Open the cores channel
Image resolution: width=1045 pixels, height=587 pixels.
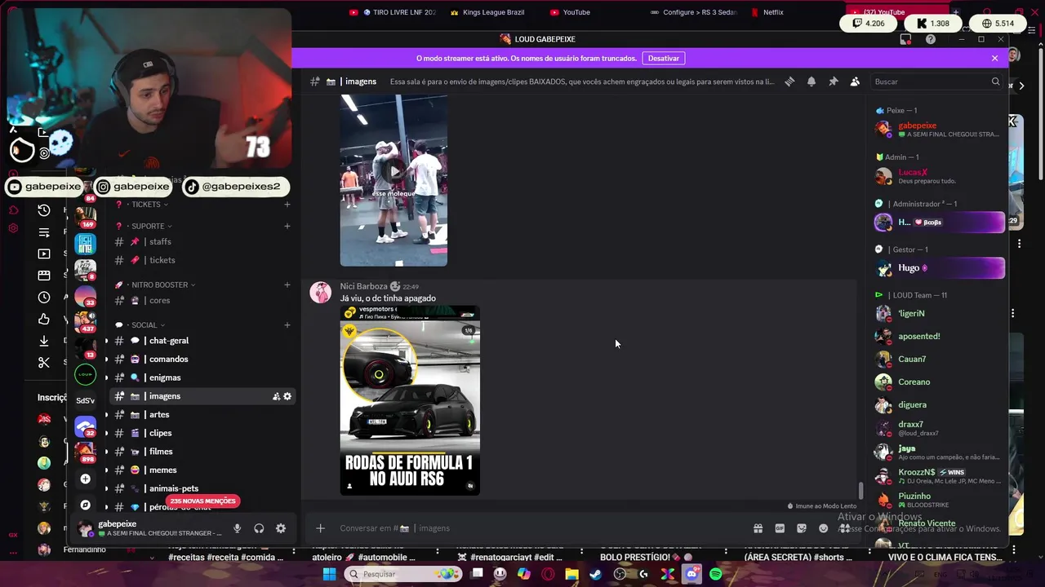[x=202, y=300]
